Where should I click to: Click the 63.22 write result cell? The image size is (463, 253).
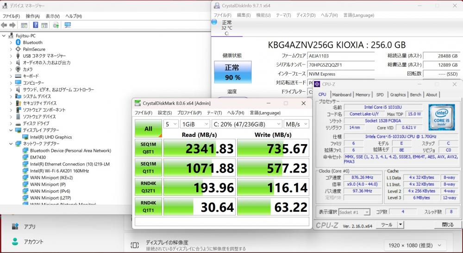click(273, 207)
